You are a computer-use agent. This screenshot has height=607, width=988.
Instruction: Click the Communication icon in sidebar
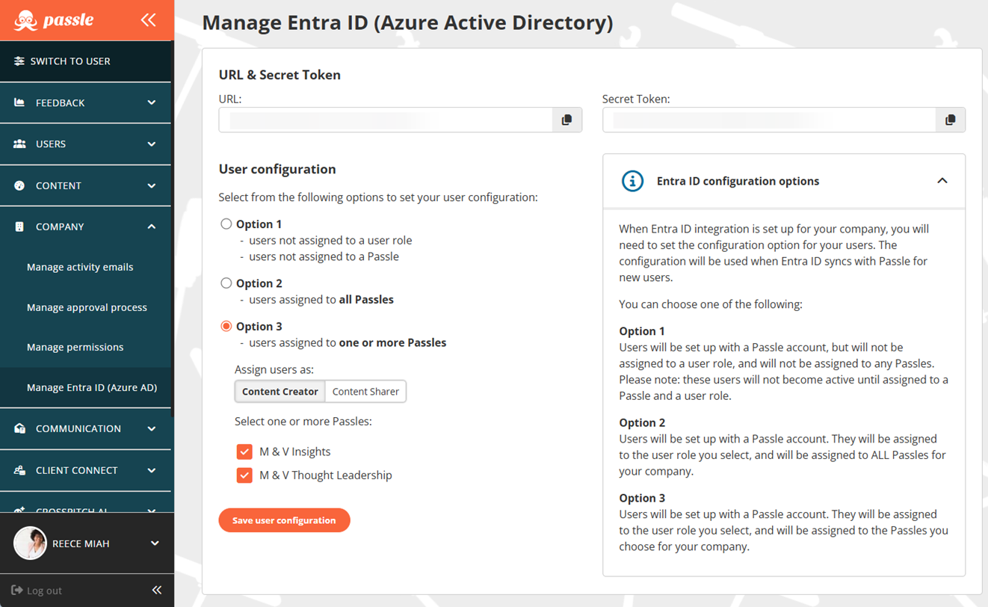[x=19, y=428]
